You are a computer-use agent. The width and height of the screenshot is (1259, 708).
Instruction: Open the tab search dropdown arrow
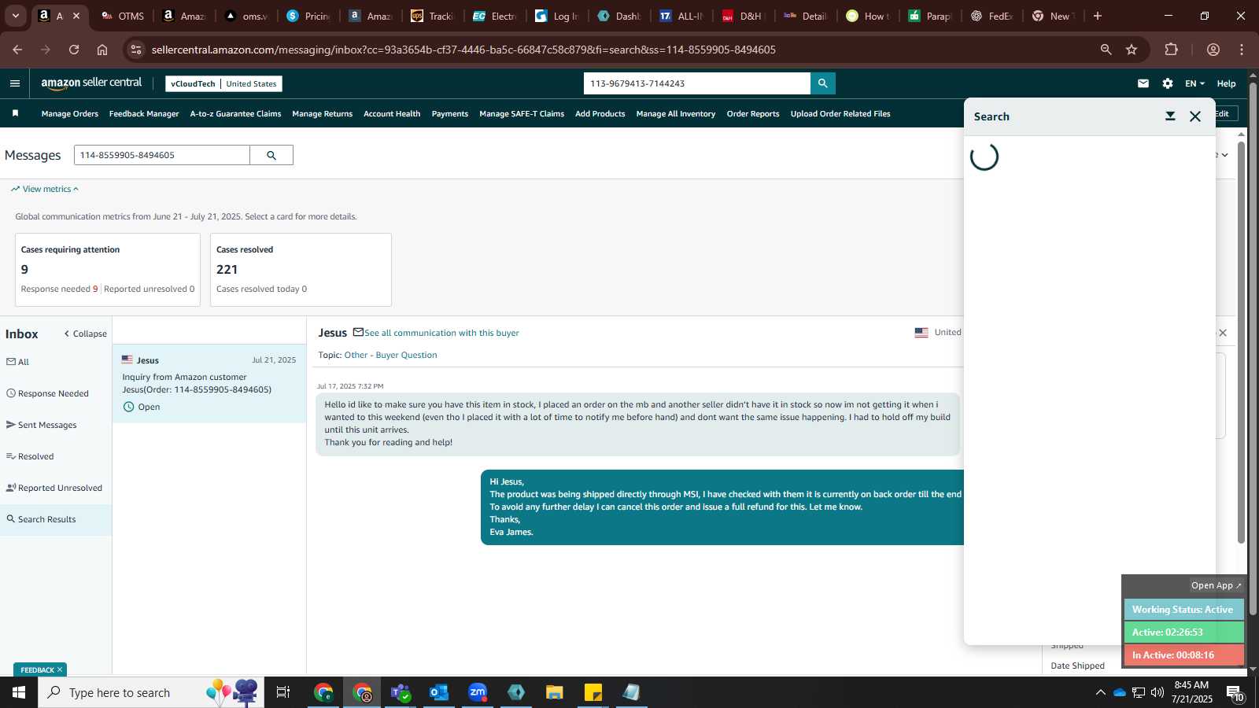(15, 16)
